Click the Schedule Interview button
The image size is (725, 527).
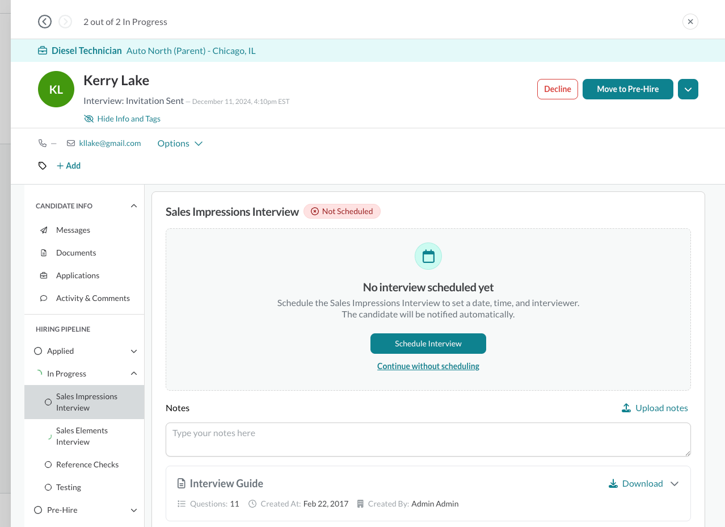click(428, 344)
